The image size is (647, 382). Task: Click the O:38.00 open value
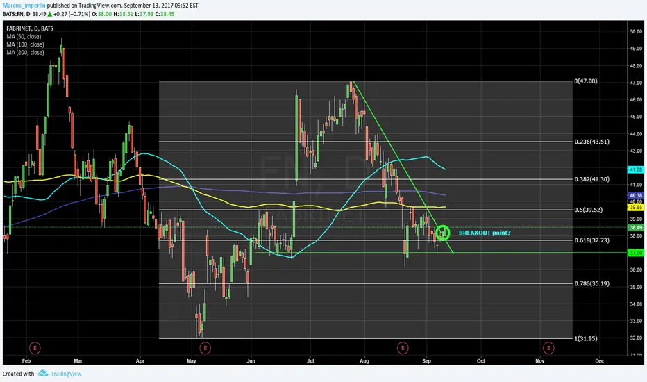(x=101, y=14)
